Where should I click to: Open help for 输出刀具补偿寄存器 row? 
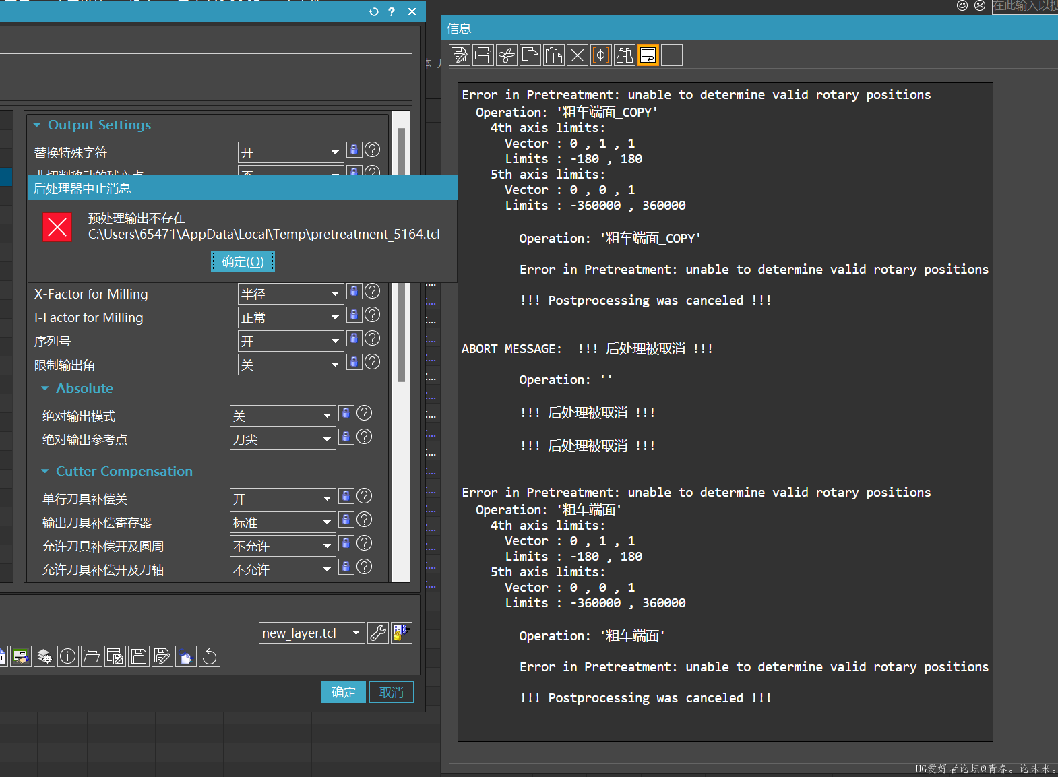click(x=364, y=520)
